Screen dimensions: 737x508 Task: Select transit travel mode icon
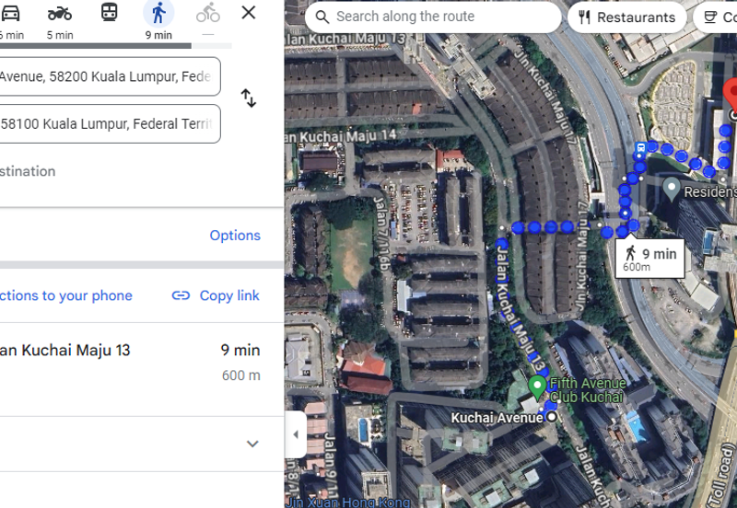coord(109,14)
